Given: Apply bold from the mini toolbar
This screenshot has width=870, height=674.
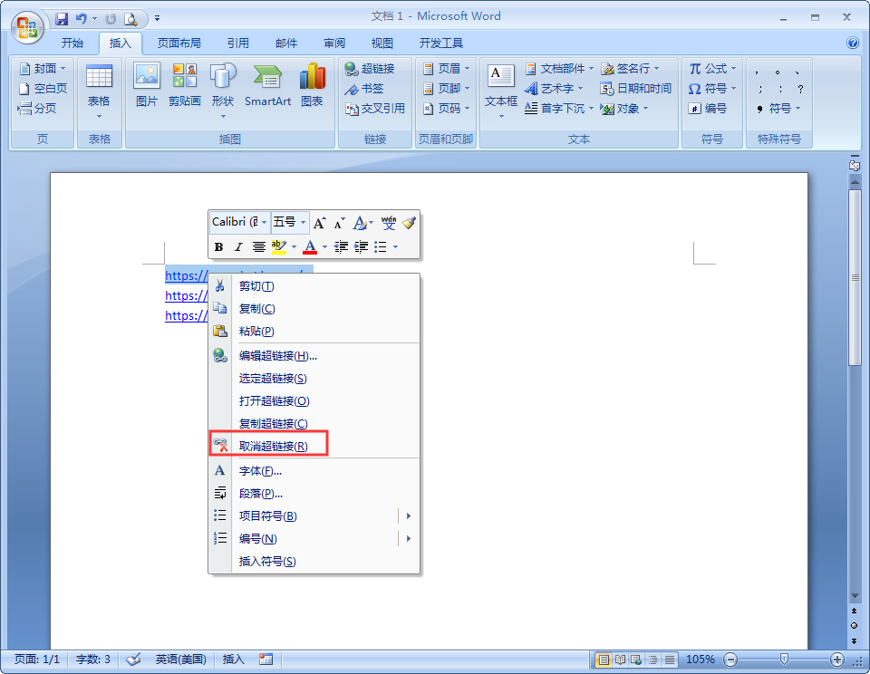Looking at the screenshot, I should pos(217,246).
